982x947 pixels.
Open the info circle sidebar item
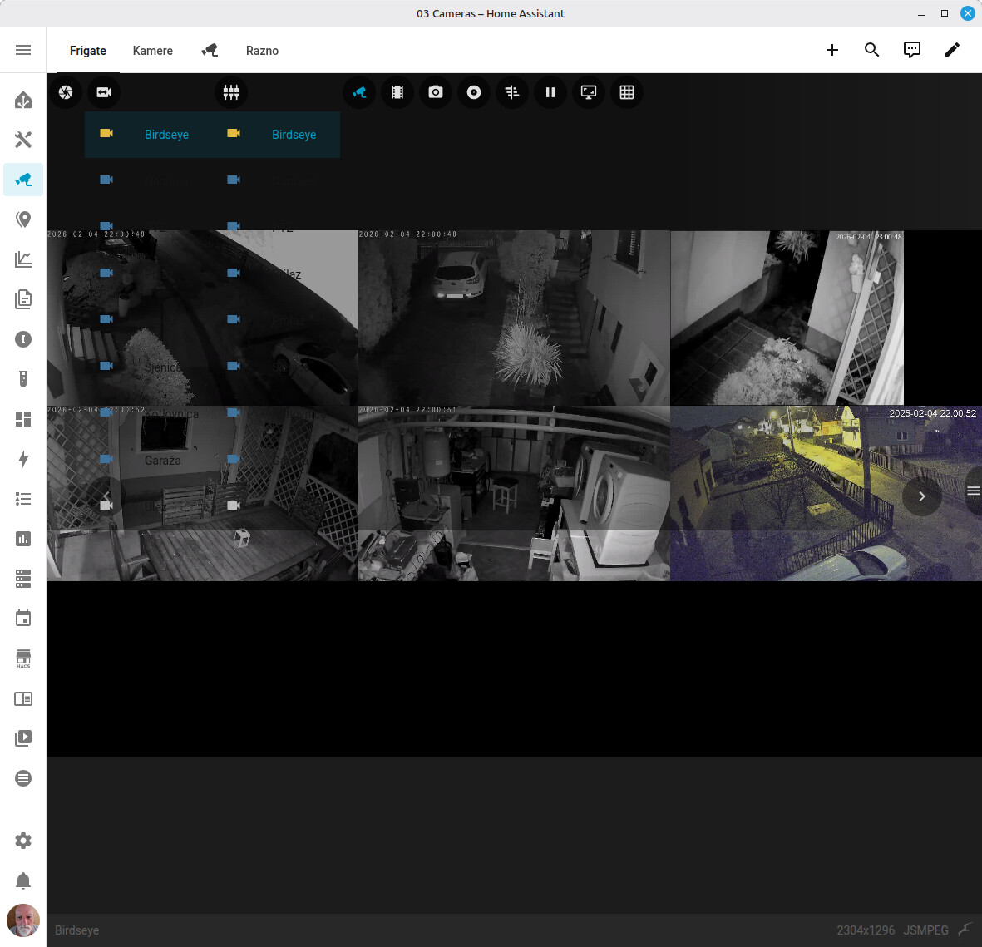(23, 339)
